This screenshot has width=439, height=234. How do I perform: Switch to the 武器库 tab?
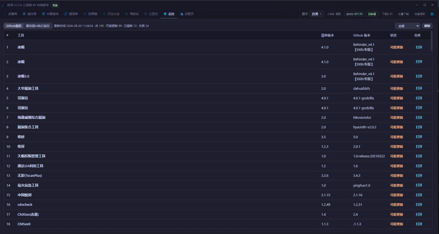[10, 14]
